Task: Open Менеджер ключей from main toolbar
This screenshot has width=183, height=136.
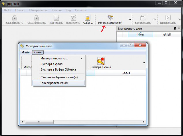Action: [110, 20]
